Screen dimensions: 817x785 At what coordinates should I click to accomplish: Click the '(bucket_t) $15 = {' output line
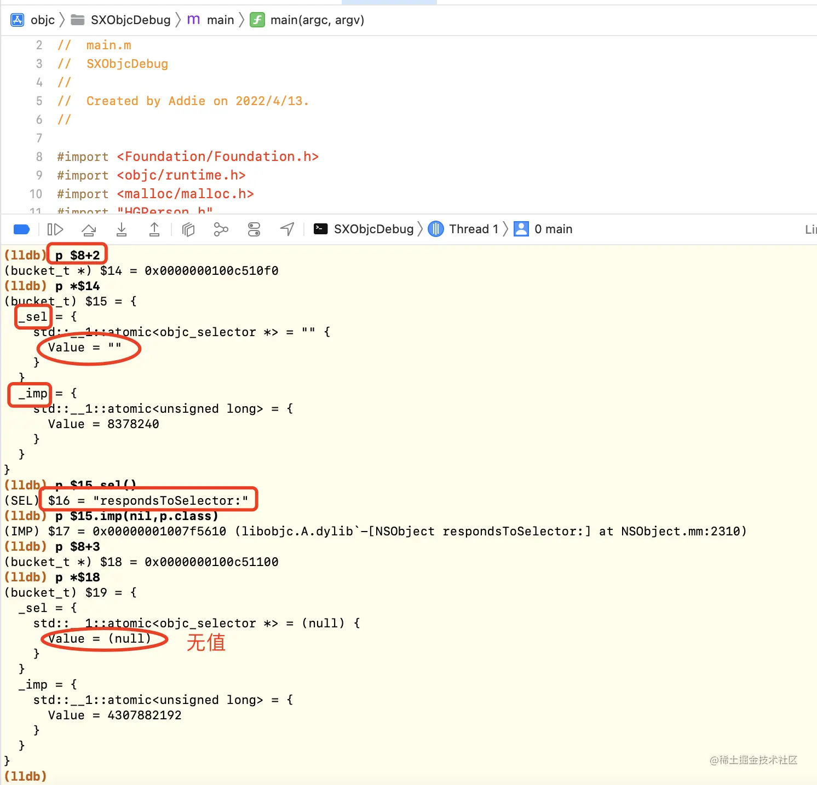(x=71, y=302)
